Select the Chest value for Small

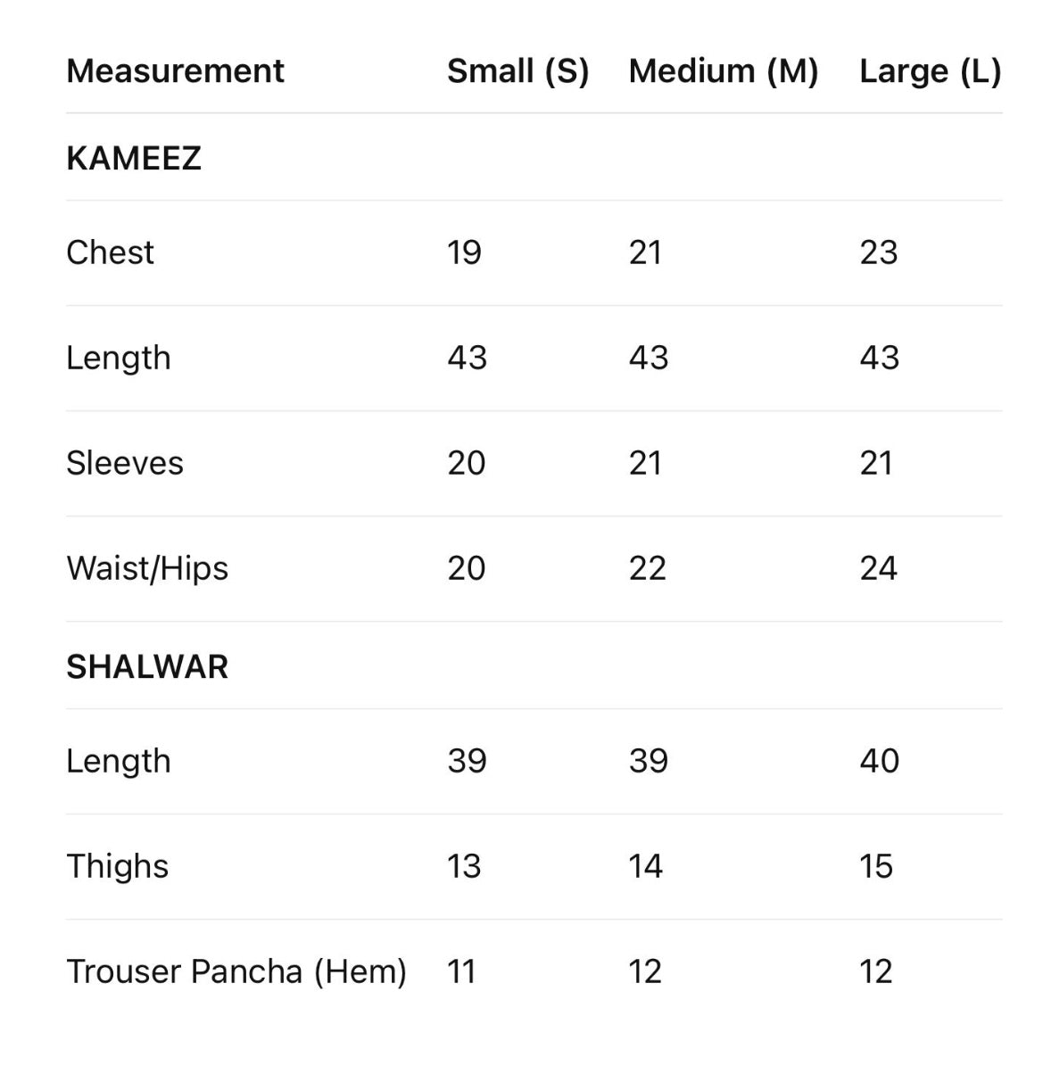click(x=464, y=252)
